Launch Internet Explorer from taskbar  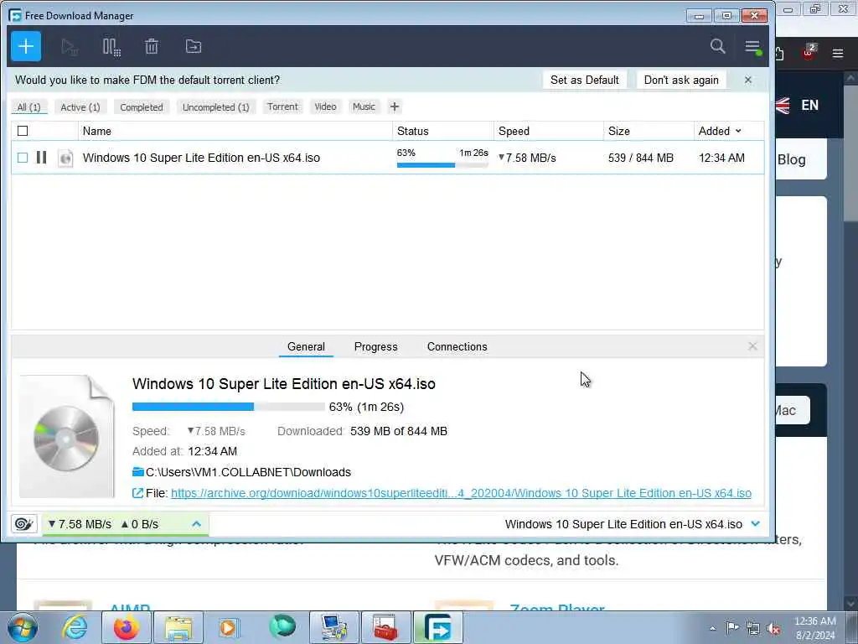coord(75,627)
